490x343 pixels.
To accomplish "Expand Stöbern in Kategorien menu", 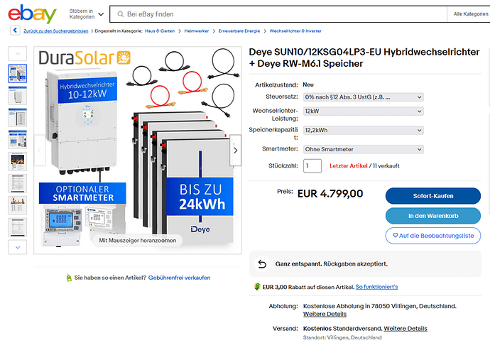I will [86, 14].
